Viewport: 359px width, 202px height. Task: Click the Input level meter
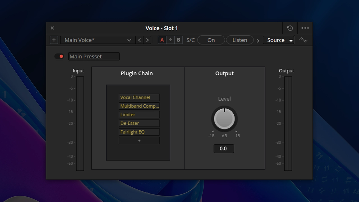(x=80, y=123)
